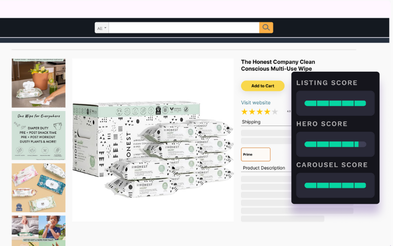Click the Honest Company product title

(278, 65)
